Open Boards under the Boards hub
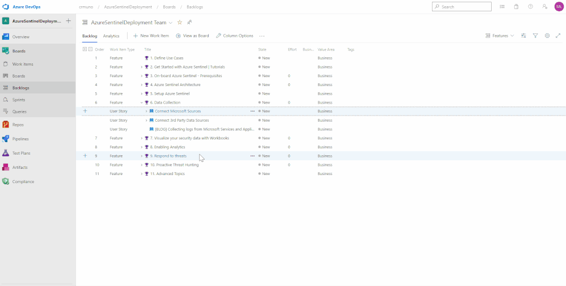Screen dimensions: 566x286 tap(19, 76)
